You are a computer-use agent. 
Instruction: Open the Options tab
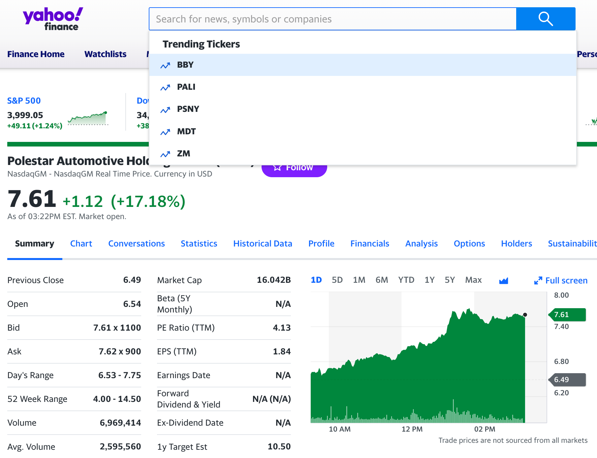point(469,244)
